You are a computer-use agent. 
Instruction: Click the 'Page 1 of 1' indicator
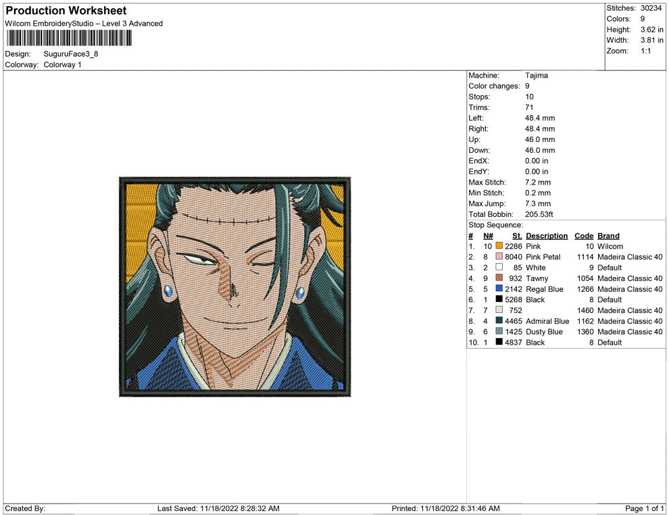[644, 508]
